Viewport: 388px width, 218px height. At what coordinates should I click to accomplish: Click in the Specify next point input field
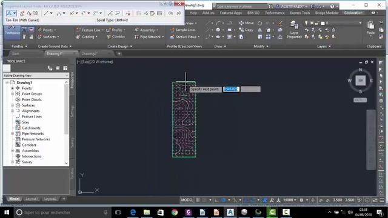[x=231, y=89]
